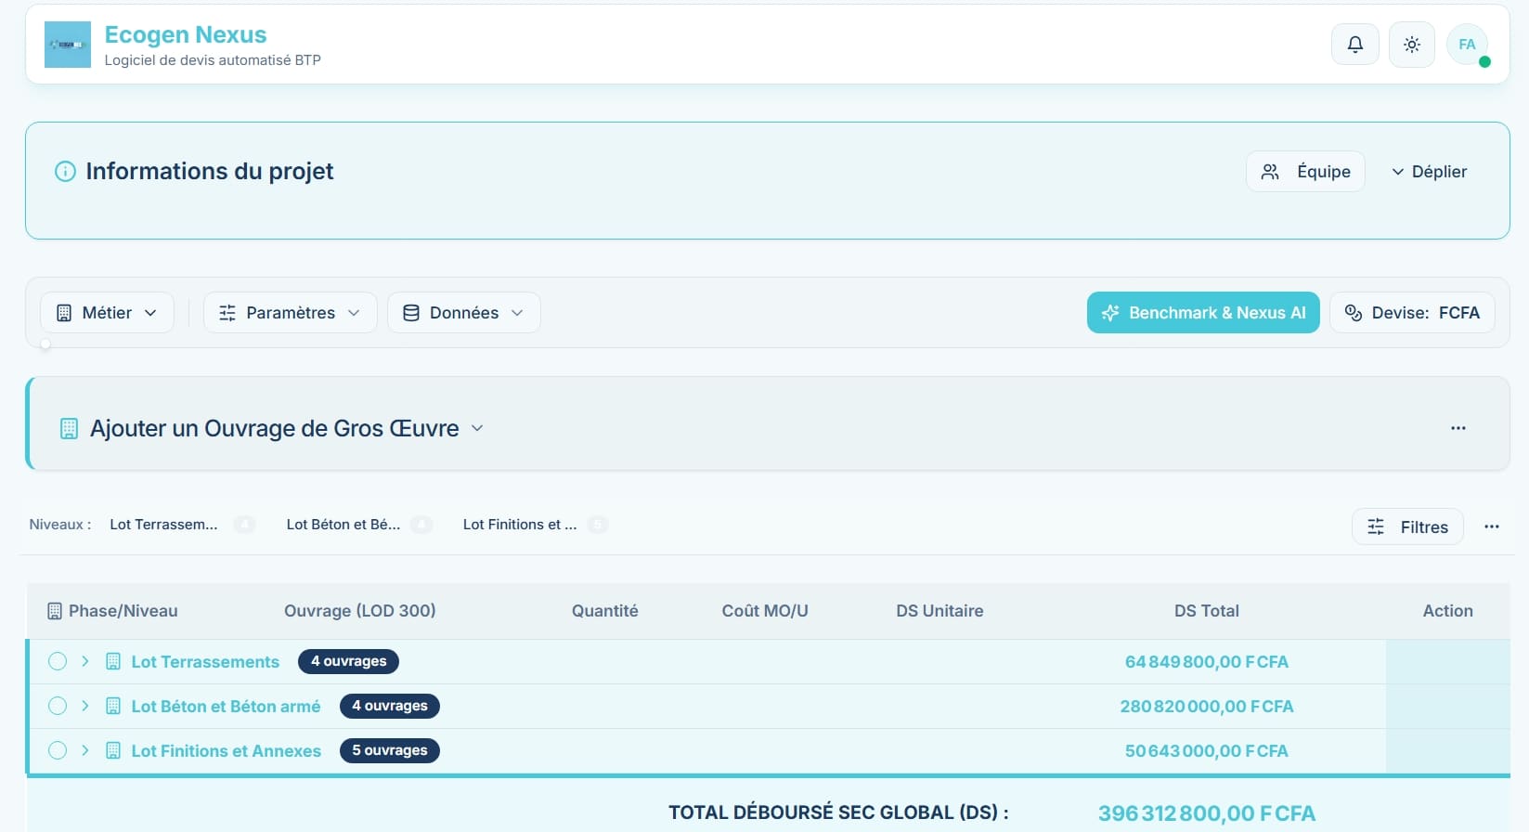Expand Lot Finitions et Annexes chevron

click(85, 750)
